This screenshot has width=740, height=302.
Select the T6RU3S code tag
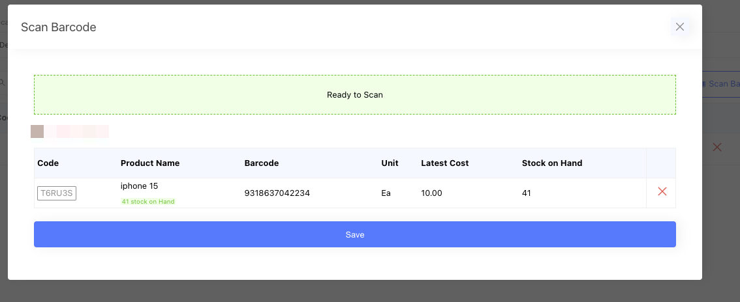pos(57,193)
